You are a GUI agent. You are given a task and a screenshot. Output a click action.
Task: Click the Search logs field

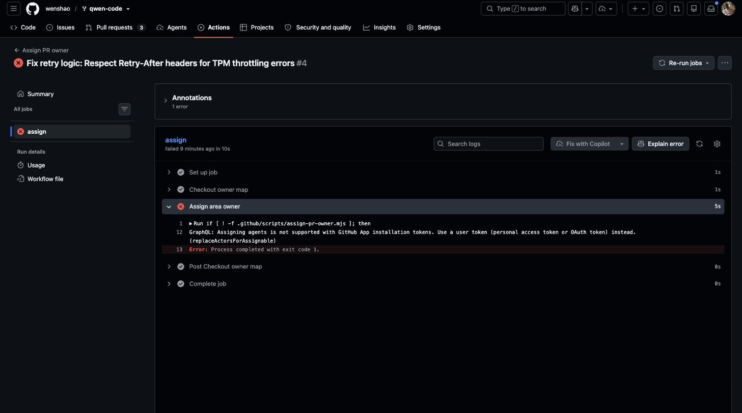point(488,144)
